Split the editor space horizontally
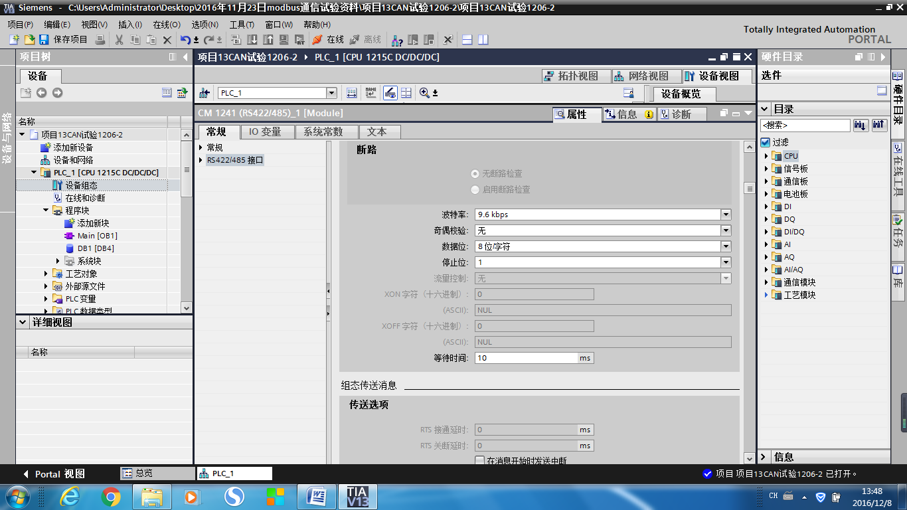This screenshot has height=510, width=907. [467, 40]
